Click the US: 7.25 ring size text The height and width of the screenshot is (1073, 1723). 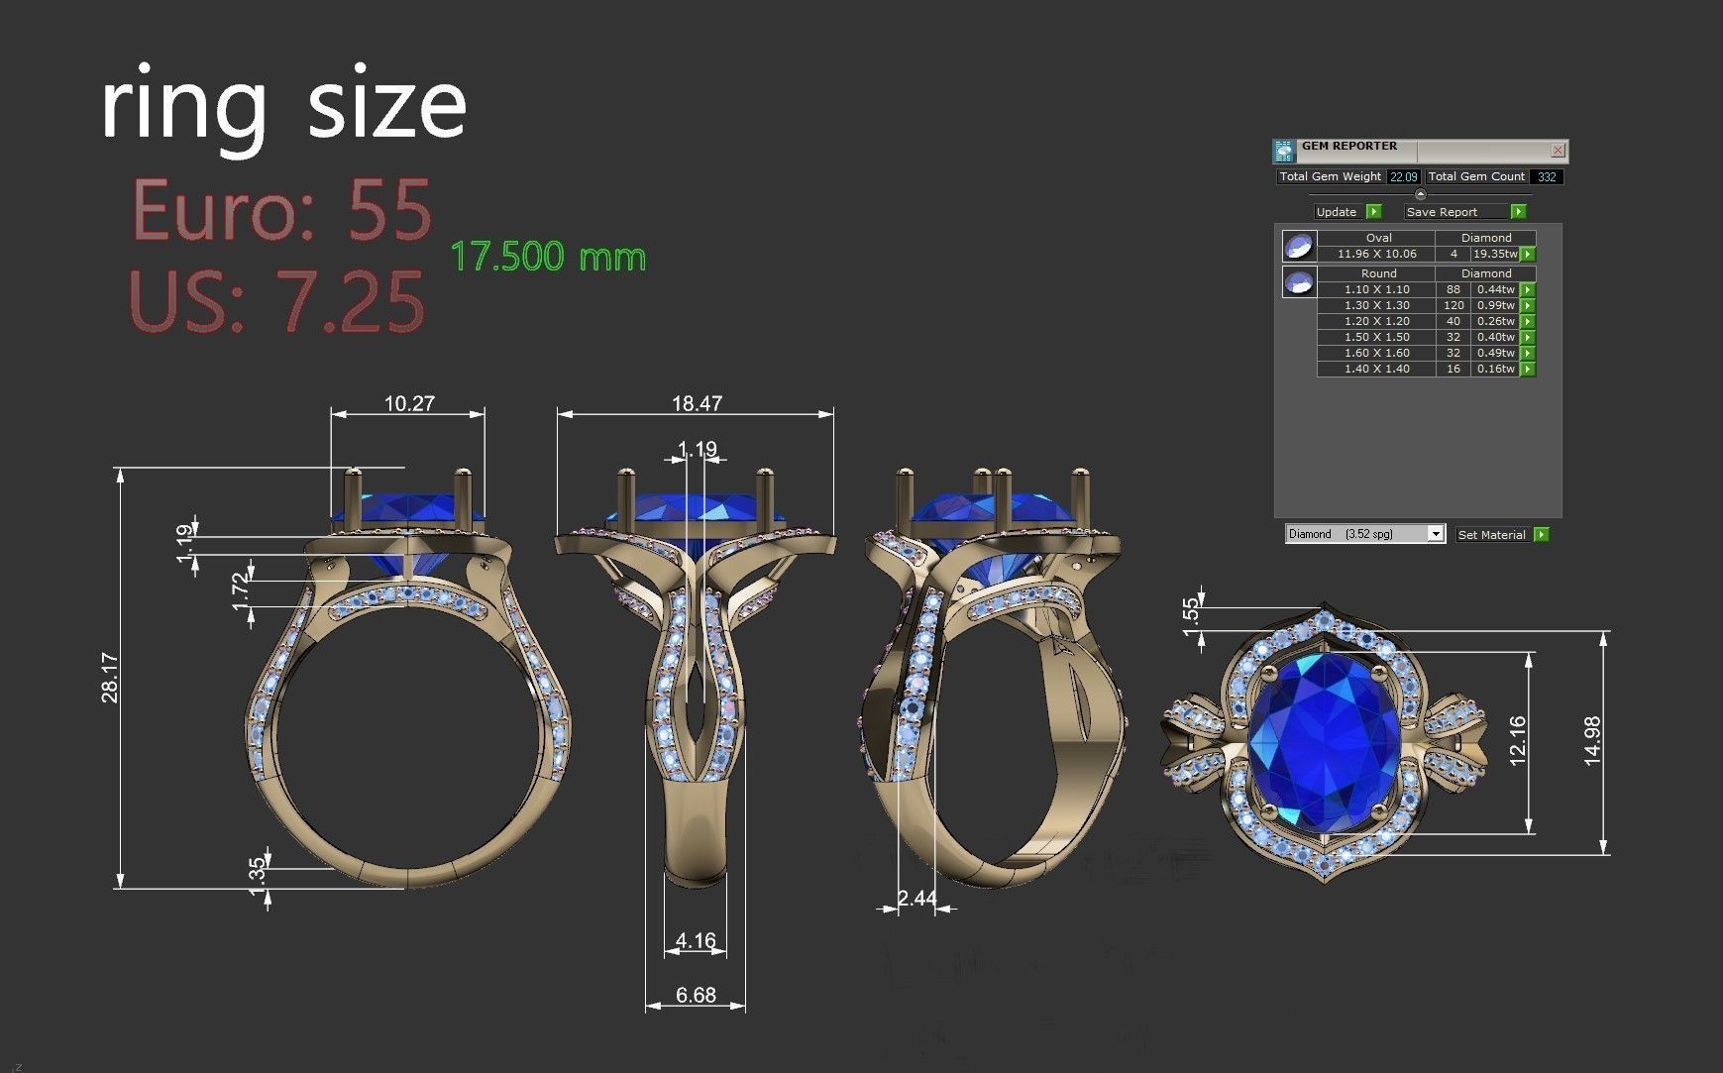point(276,301)
